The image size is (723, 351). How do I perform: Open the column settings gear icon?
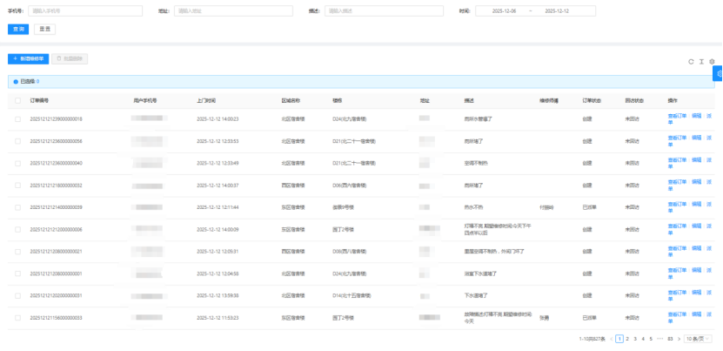(712, 62)
